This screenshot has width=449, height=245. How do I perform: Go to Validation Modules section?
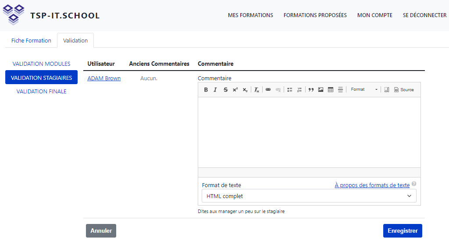click(41, 64)
